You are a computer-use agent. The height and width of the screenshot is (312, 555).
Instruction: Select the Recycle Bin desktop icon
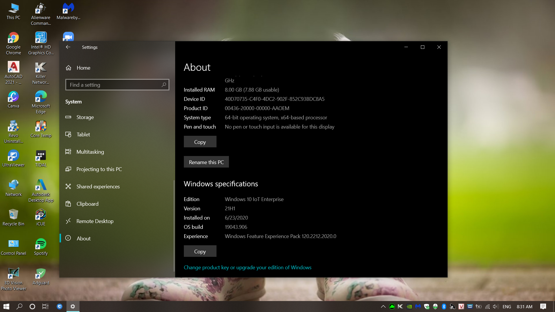coord(14,218)
